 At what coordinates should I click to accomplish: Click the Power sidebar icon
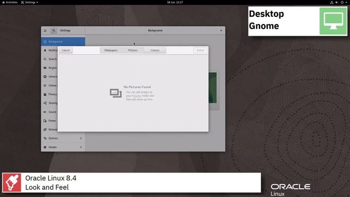pyautogui.click(x=45, y=120)
